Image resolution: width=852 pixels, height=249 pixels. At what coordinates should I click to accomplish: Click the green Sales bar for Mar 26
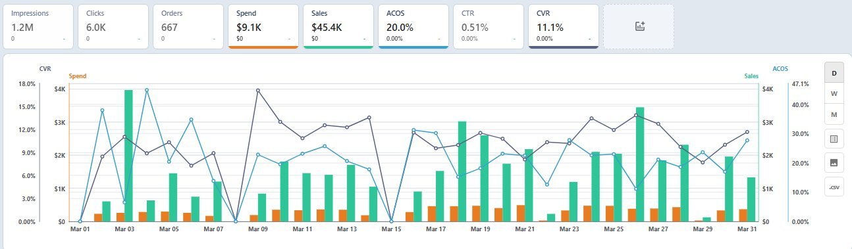[x=640, y=164]
